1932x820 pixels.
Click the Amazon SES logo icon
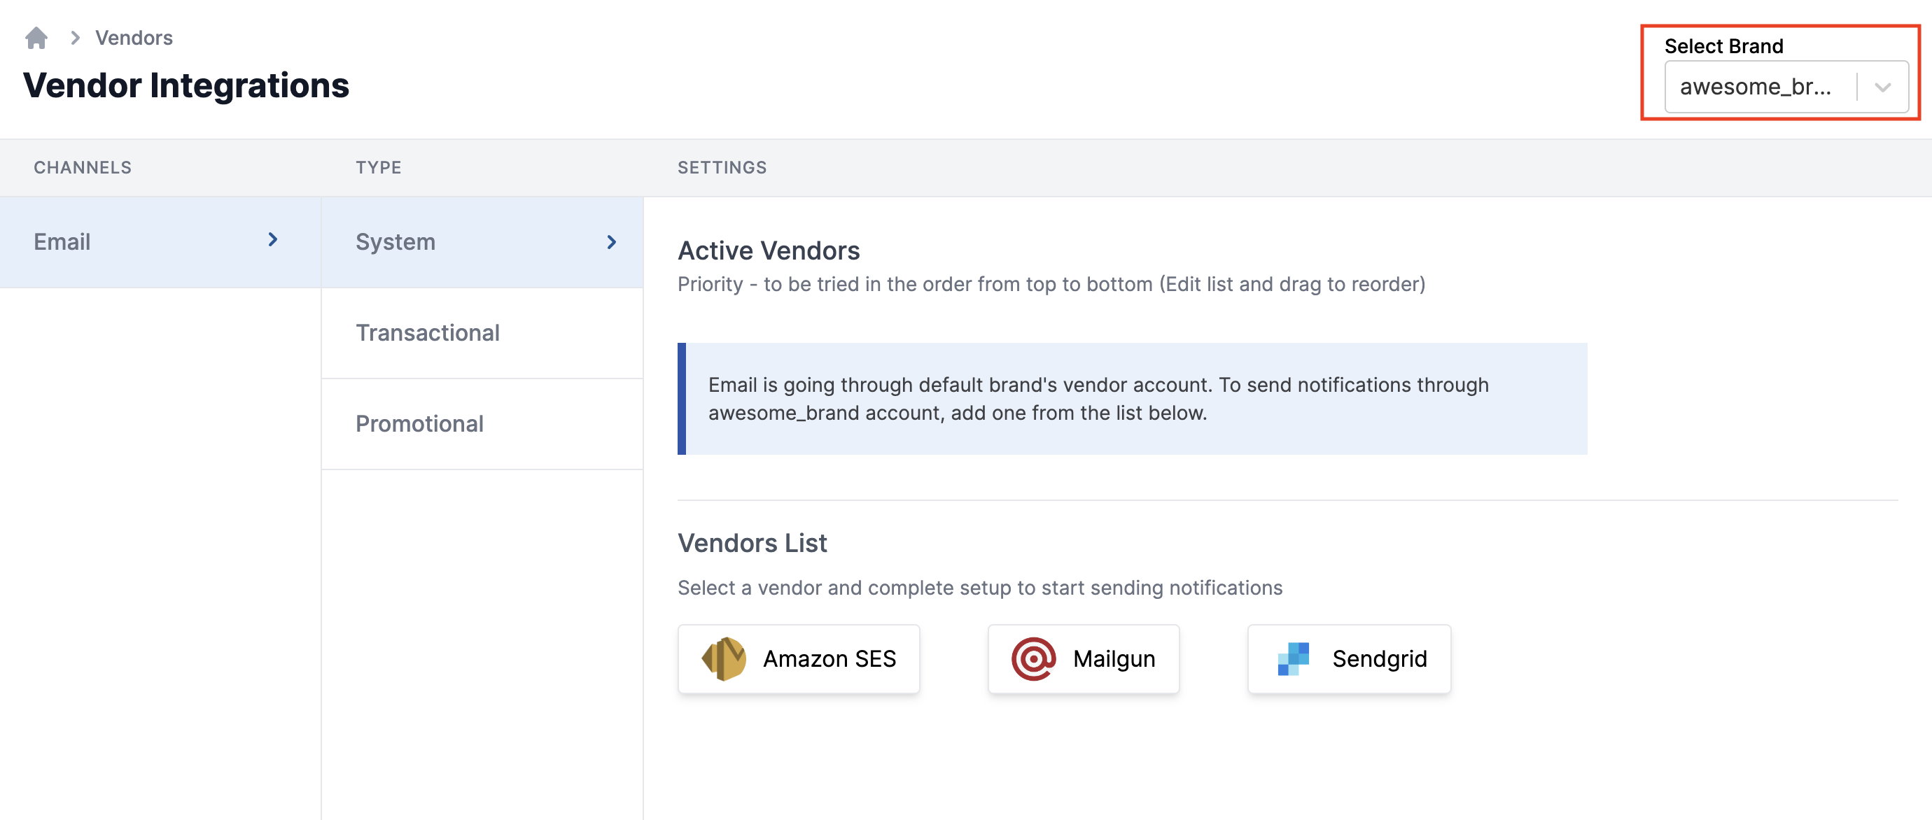724,659
